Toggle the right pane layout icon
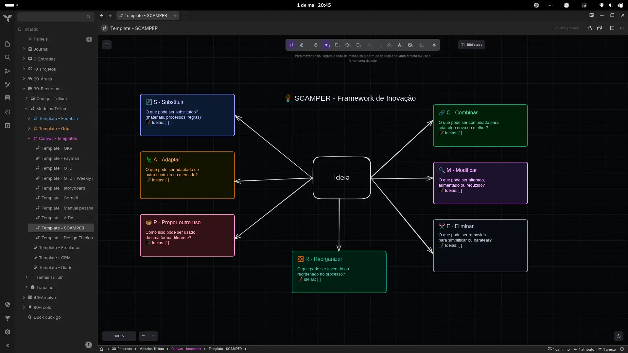628x353 pixels. pyautogui.click(x=612, y=28)
